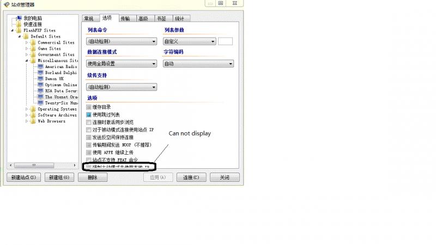Select the Demon UK site icon
This screenshot has height=245, width=436.
[40, 78]
